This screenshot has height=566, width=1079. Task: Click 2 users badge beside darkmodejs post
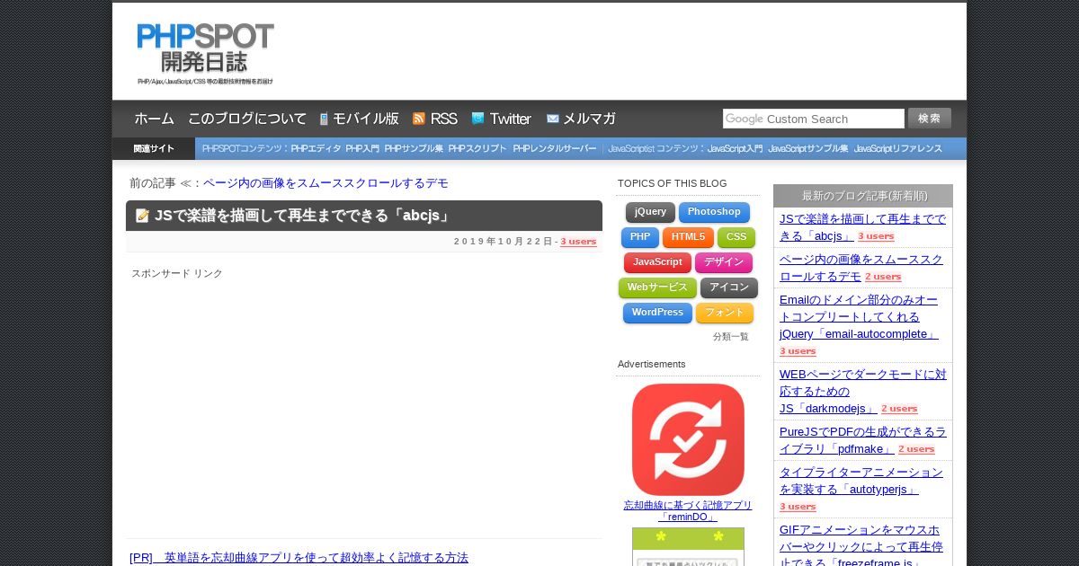(x=899, y=409)
